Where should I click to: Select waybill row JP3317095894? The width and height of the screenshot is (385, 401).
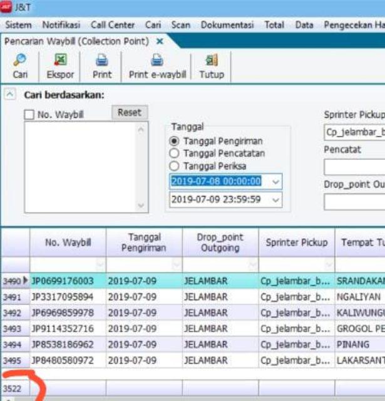63,296
